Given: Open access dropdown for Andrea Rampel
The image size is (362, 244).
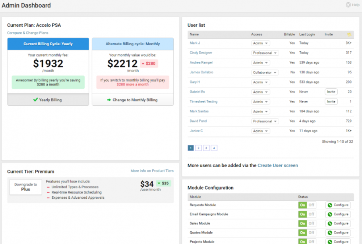Looking at the screenshot, I should 260,63.
